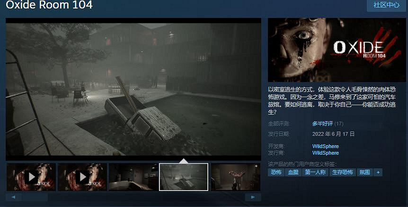Image resolution: width=408 pixels, height=207 pixels.
Task: Open the developer WildSphere link
Action: 326,146
